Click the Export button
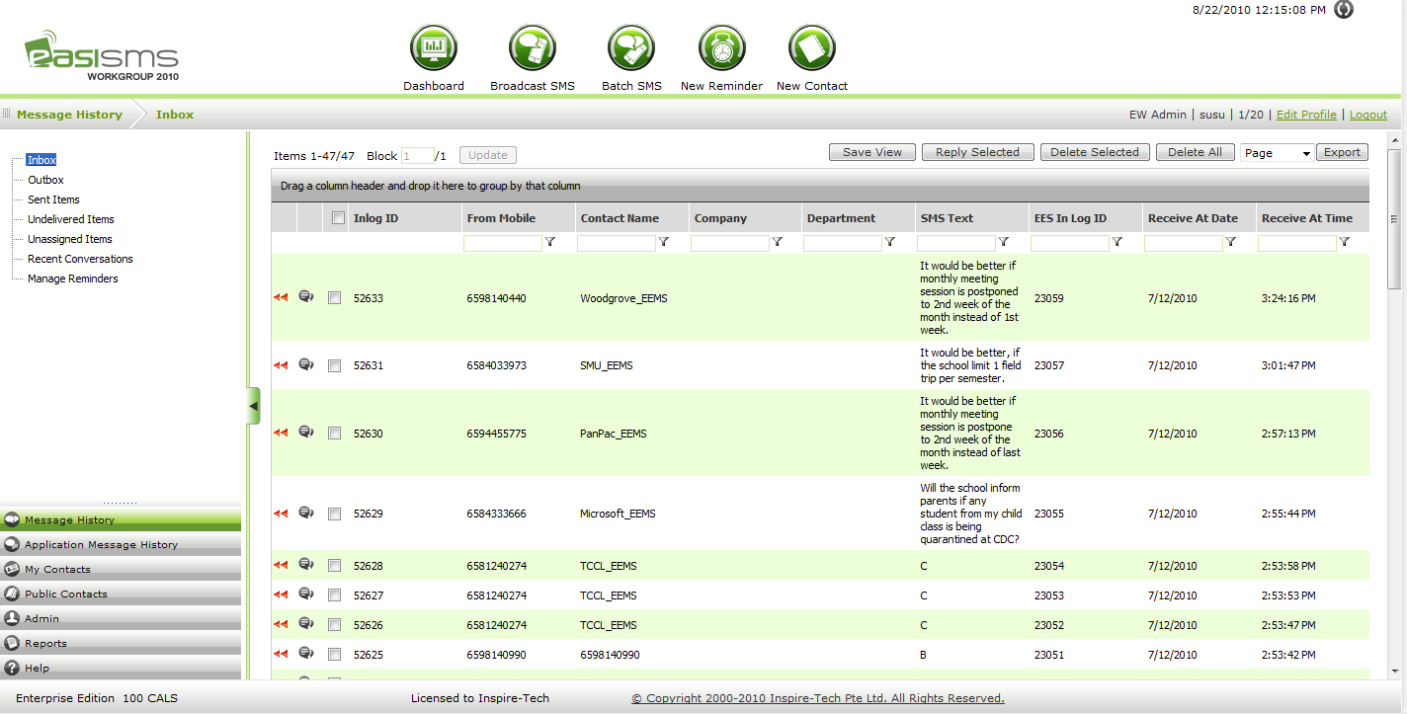 (1342, 152)
